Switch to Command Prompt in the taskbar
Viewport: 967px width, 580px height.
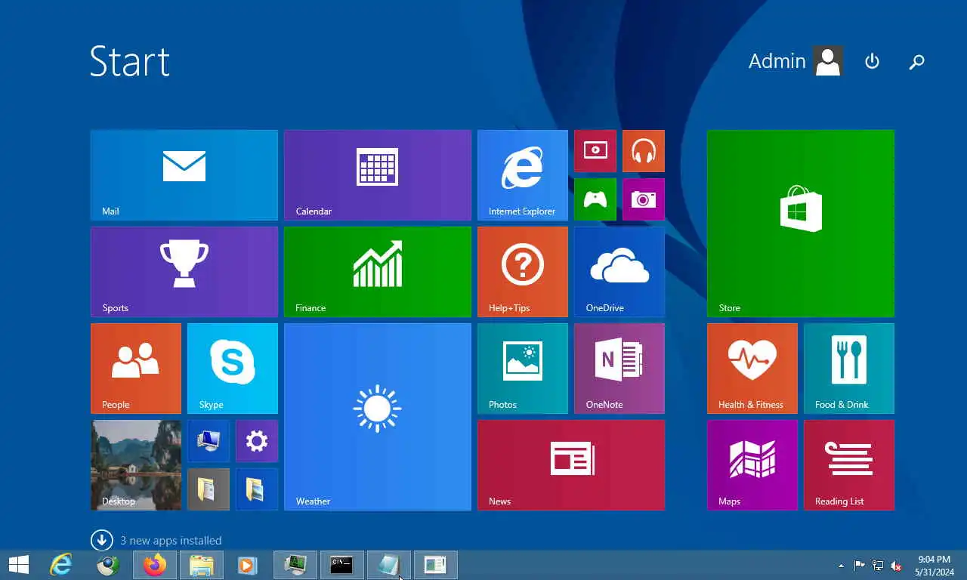(341, 565)
